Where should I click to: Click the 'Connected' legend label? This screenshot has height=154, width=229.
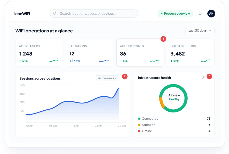pyautogui.click(x=150, y=119)
